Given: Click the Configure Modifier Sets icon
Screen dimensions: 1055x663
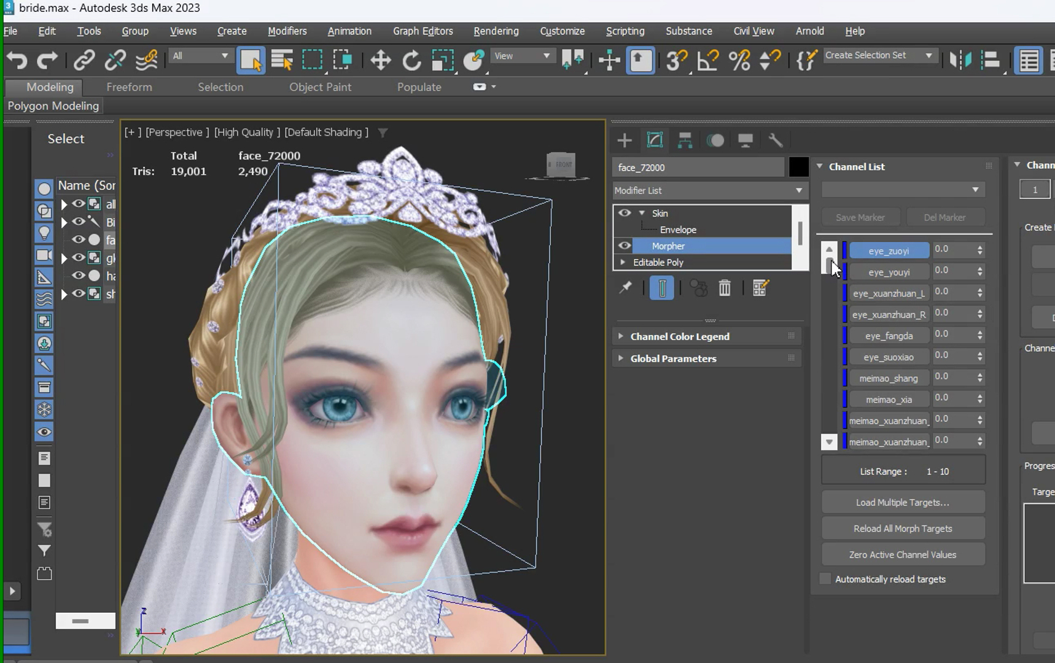Looking at the screenshot, I should (x=760, y=288).
